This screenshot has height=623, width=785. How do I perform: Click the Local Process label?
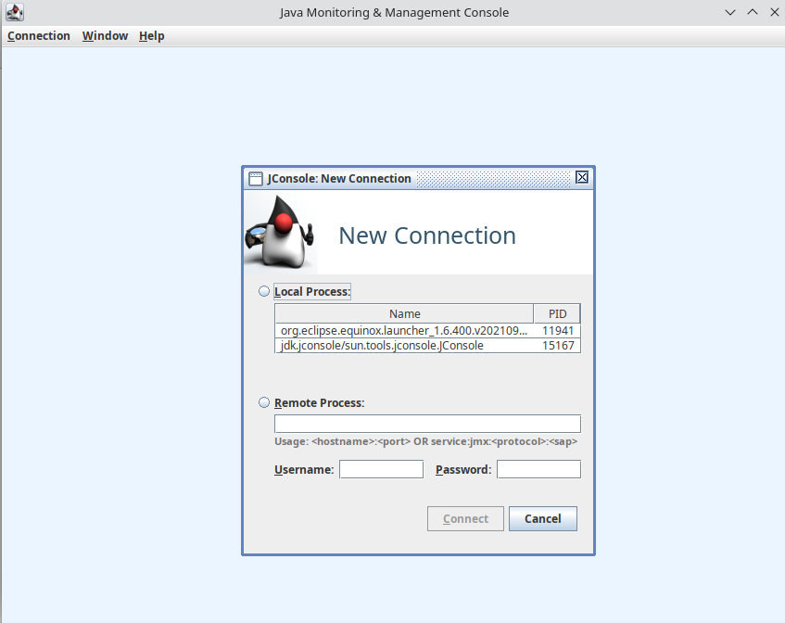(312, 291)
